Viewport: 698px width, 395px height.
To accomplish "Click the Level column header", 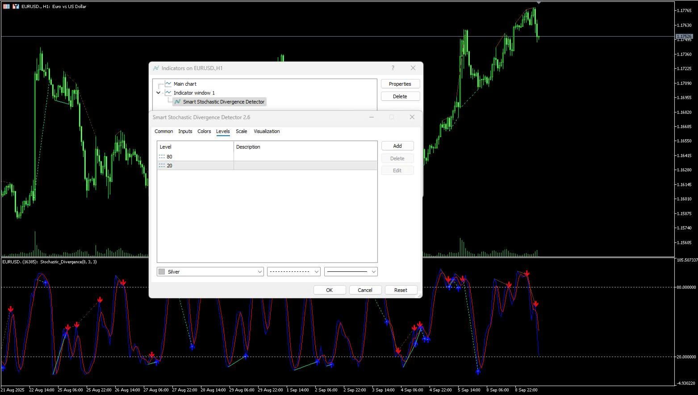I will click(195, 147).
